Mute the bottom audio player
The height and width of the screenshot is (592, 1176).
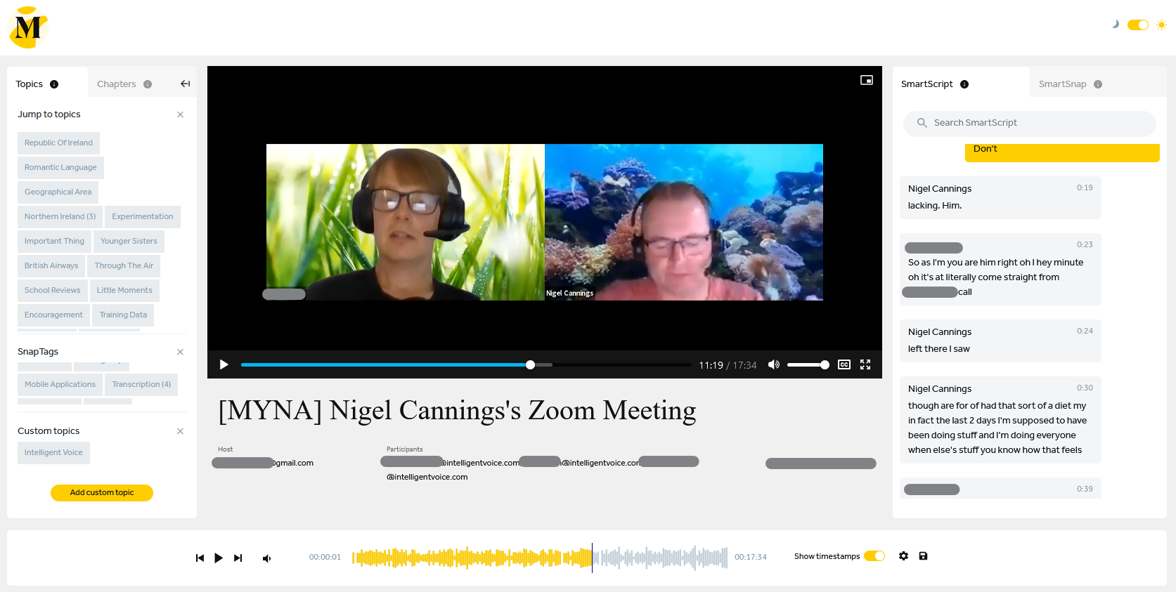point(266,558)
